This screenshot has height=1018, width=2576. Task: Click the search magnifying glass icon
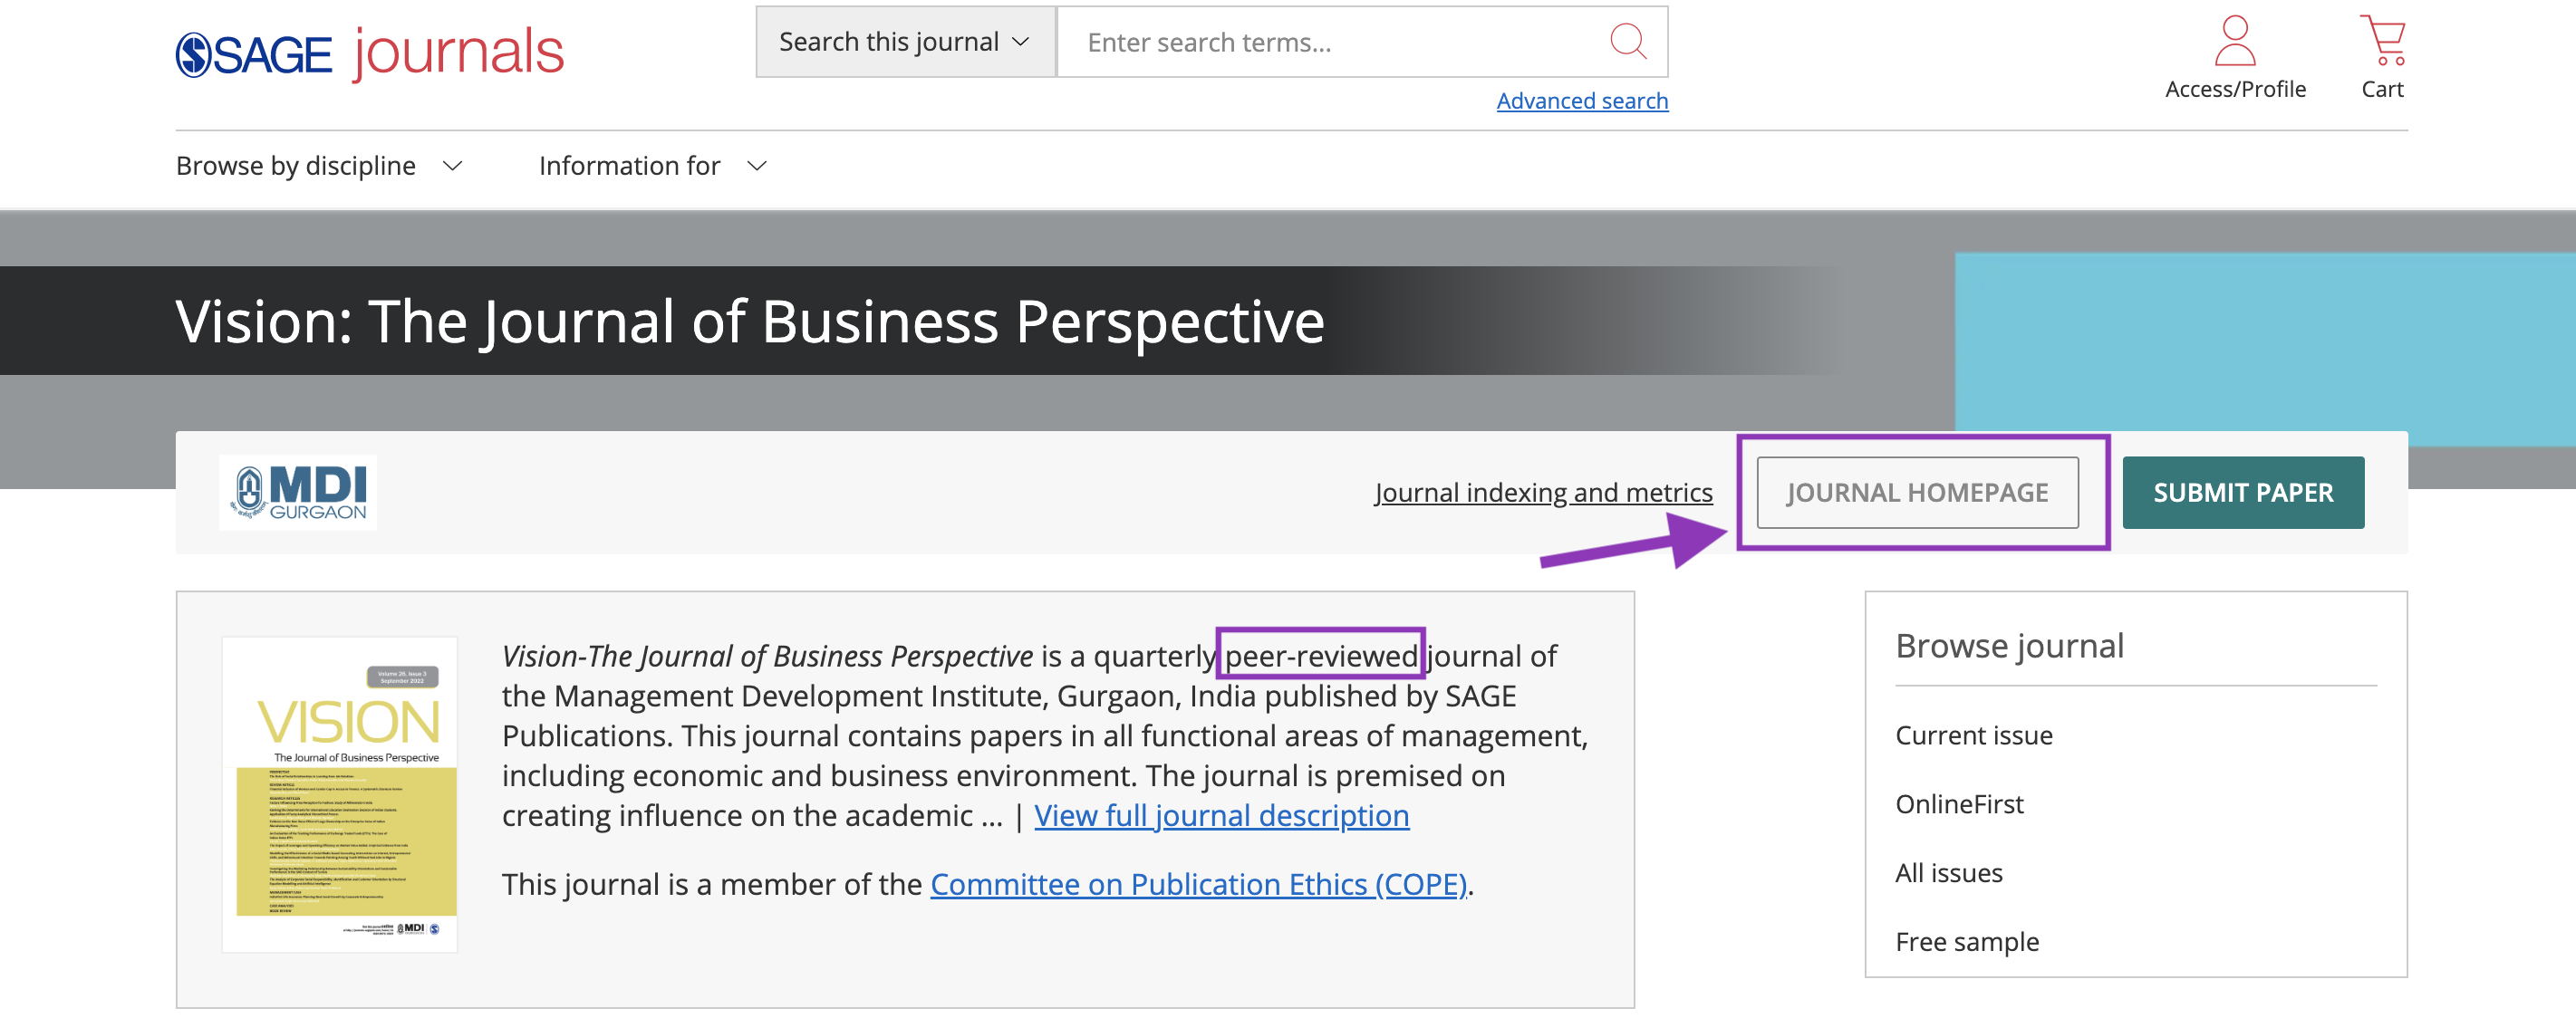click(x=1628, y=41)
